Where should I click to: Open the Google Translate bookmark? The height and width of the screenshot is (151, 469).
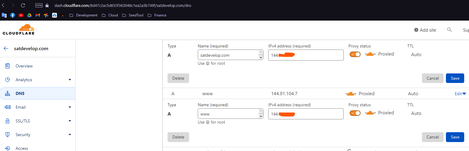(x=4, y=15)
